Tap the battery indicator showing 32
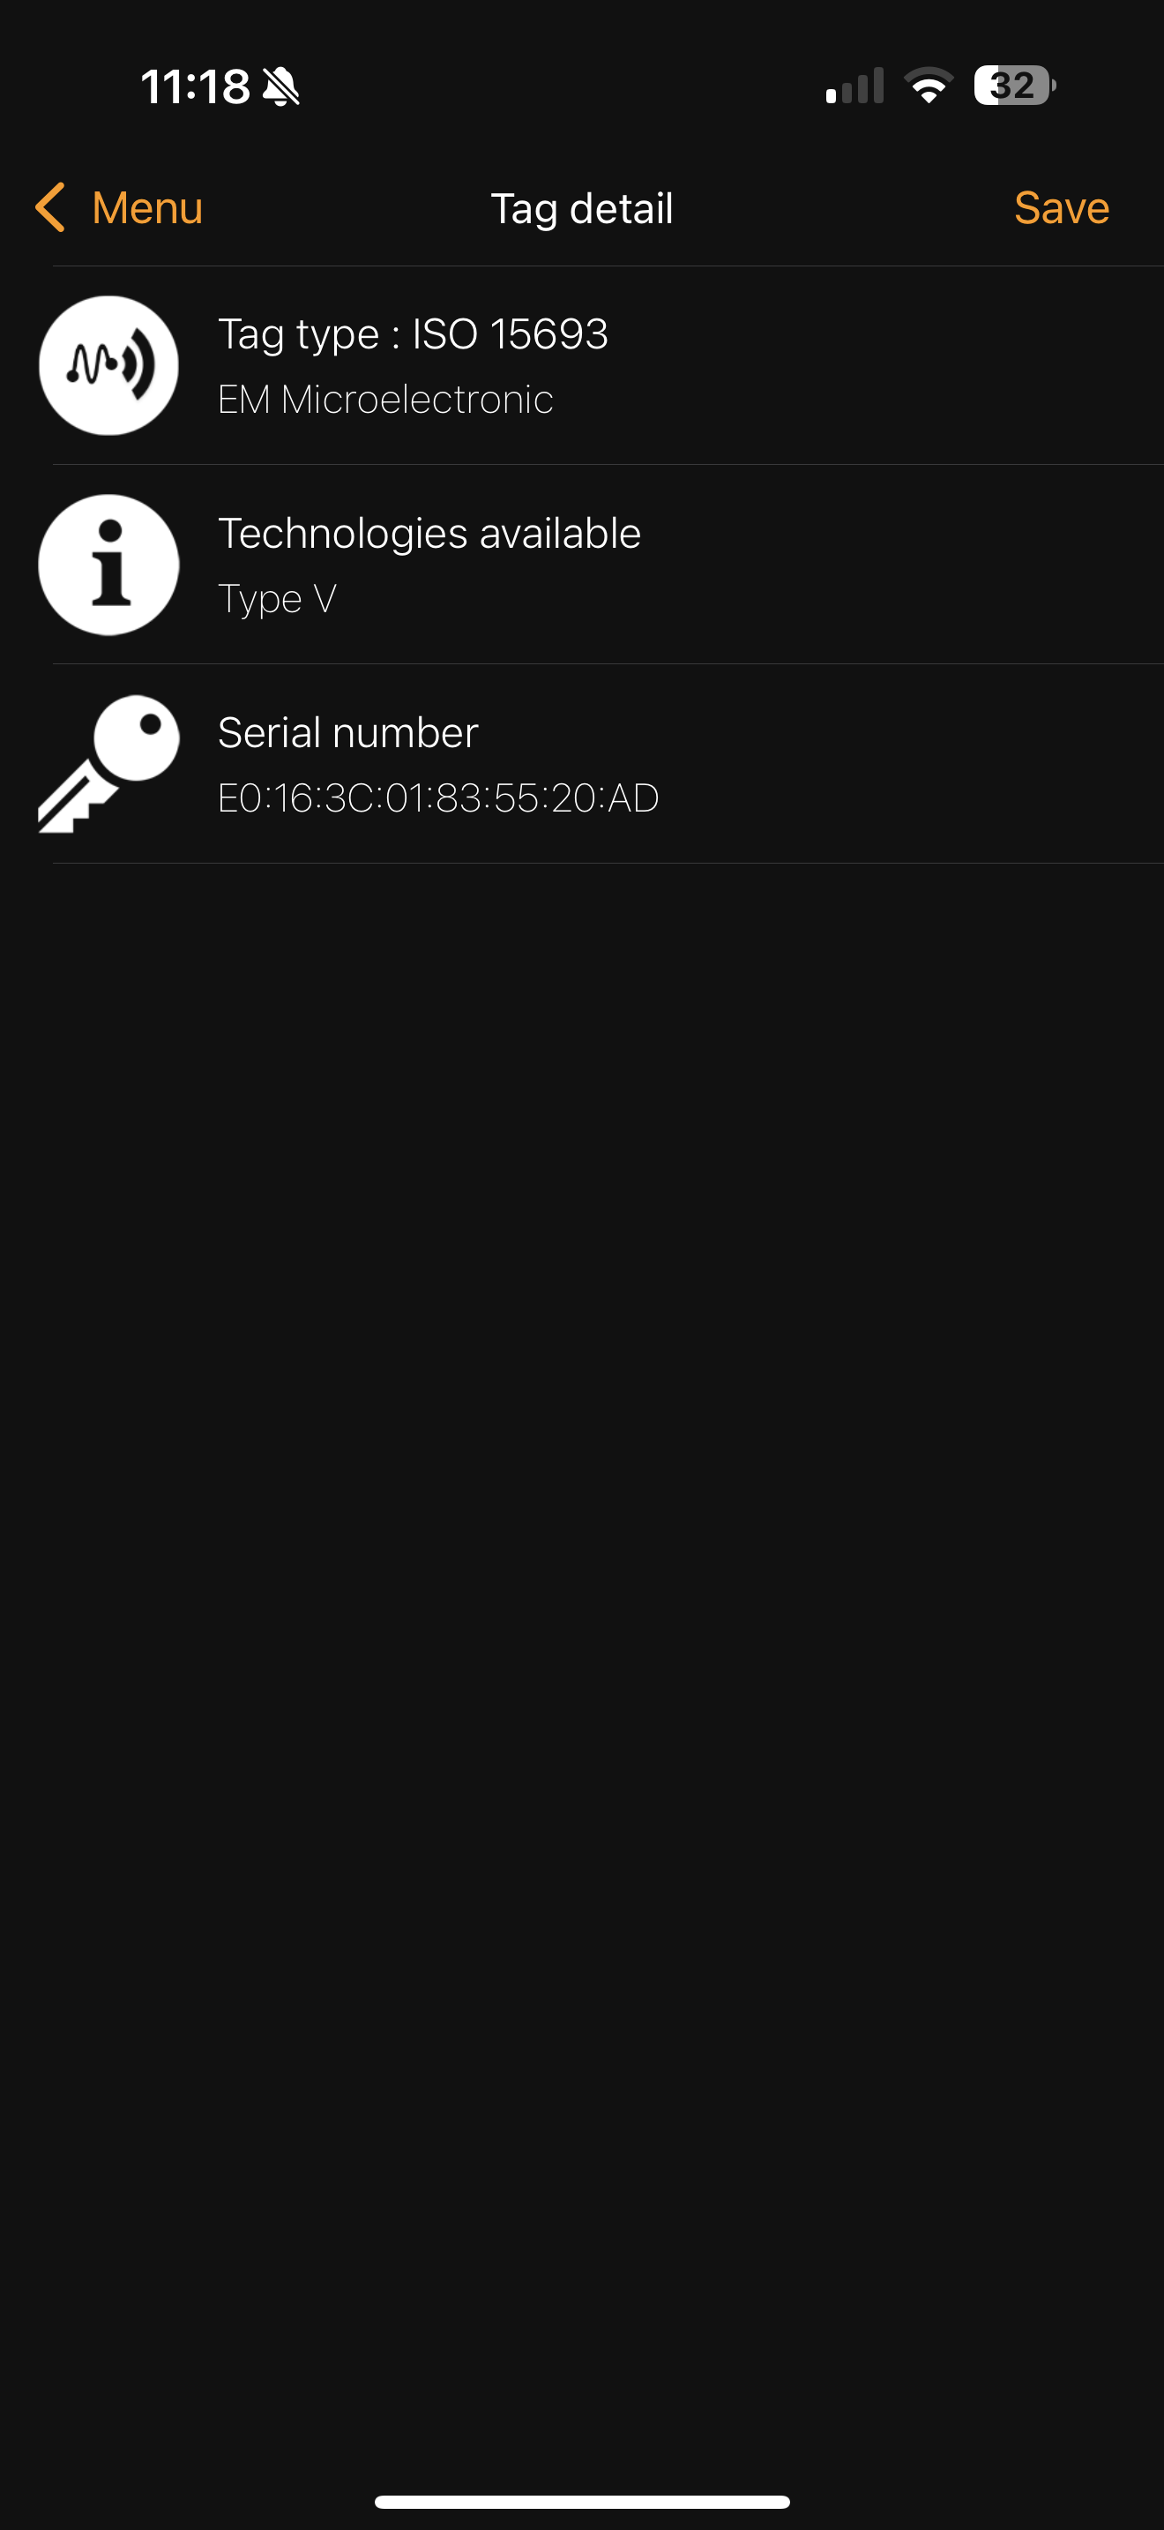The width and height of the screenshot is (1164, 2530). (1015, 86)
